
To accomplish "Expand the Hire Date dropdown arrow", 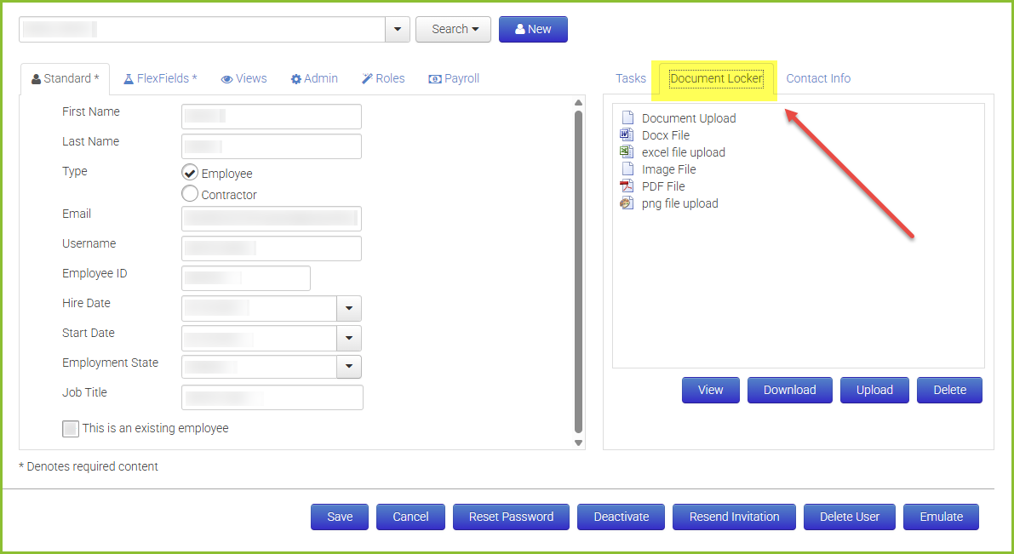I will [x=349, y=308].
